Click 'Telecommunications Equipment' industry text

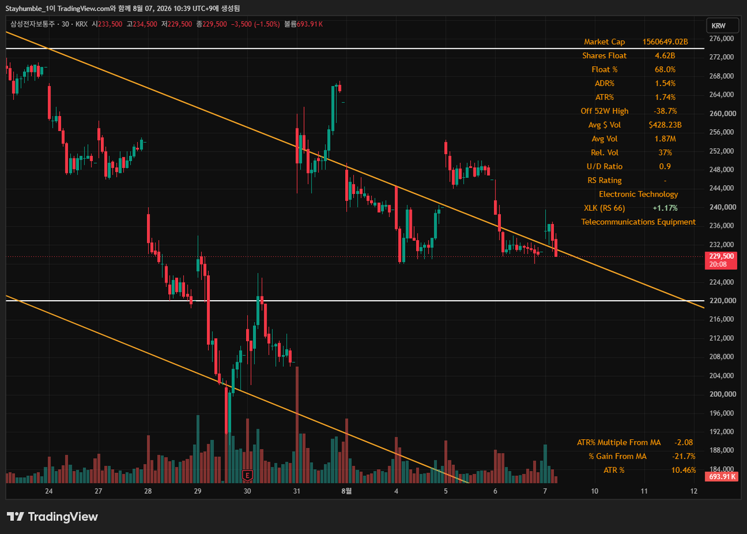click(x=639, y=221)
